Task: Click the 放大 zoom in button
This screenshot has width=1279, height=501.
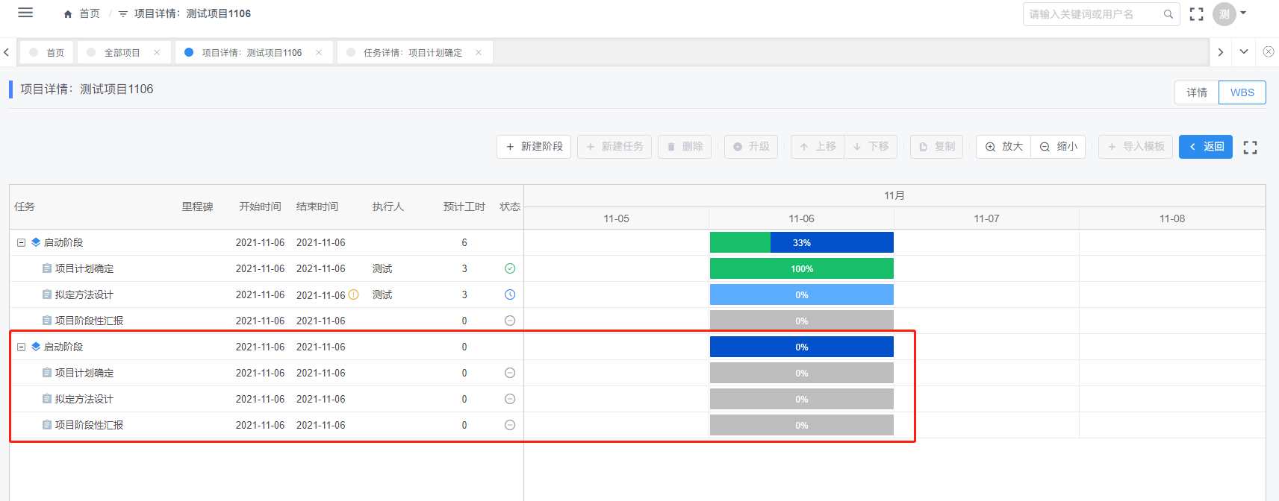Action: pos(1003,147)
